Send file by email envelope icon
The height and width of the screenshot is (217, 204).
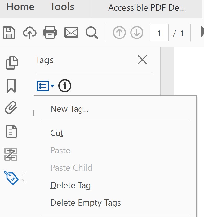pyautogui.click(x=71, y=33)
